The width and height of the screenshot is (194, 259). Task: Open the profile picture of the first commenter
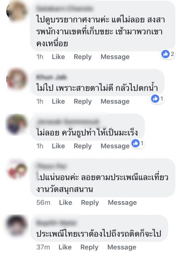[x=17, y=11]
